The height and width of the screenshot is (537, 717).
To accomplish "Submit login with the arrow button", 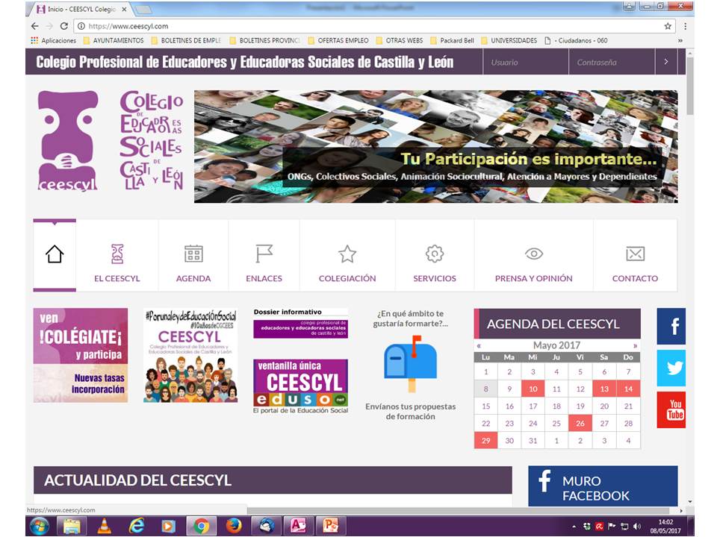I will pos(666,62).
